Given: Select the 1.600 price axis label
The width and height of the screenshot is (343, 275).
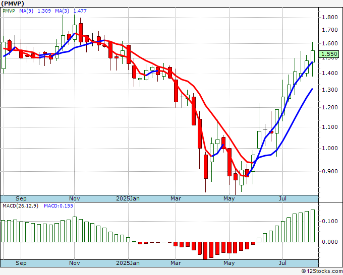Looking at the screenshot, I should 330,43.
